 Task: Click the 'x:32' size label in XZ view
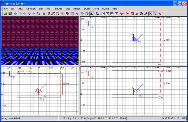pyautogui.click(x=161, y=98)
